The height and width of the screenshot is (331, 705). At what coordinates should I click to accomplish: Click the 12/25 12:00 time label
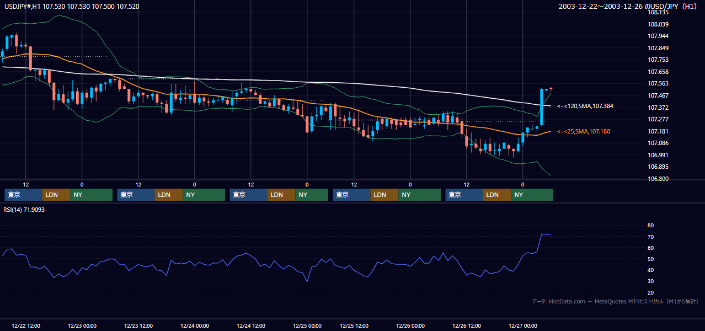pos(354,325)
